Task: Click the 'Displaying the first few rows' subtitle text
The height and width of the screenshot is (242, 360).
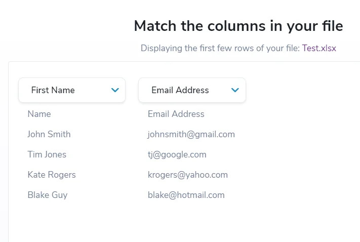Action: [220, 49]
